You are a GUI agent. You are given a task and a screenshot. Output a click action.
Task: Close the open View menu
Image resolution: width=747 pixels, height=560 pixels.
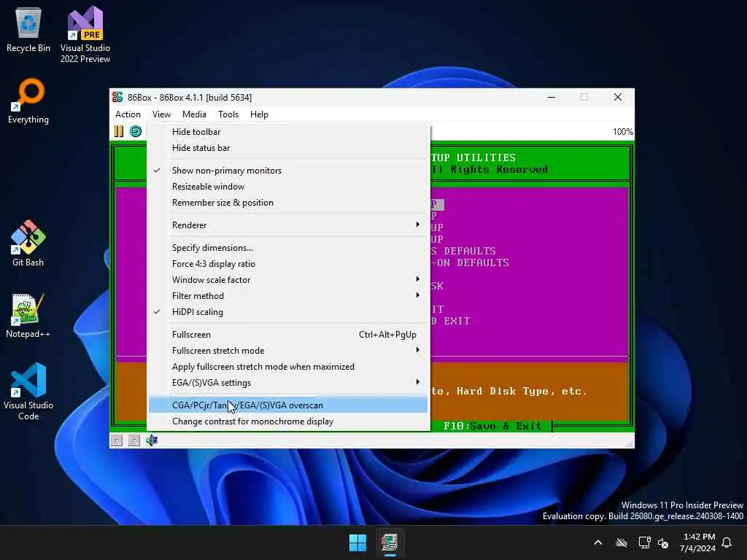161,114
